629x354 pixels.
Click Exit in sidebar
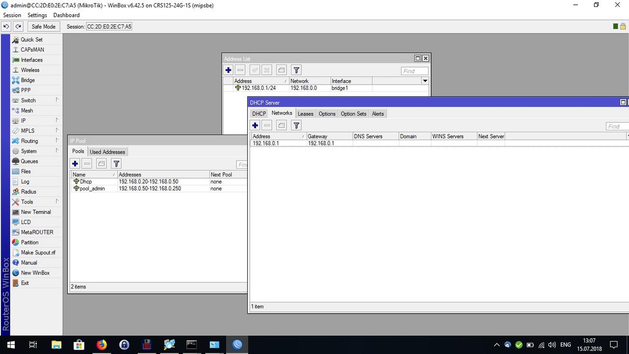tap(25, 283)
